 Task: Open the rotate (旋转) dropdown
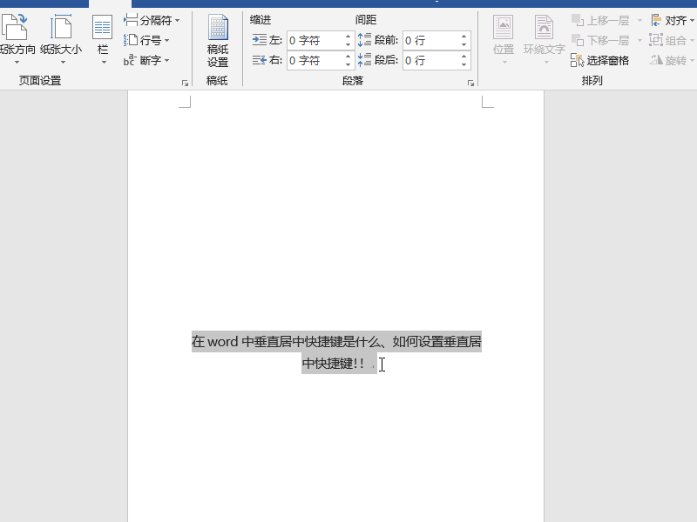(672, 60)
